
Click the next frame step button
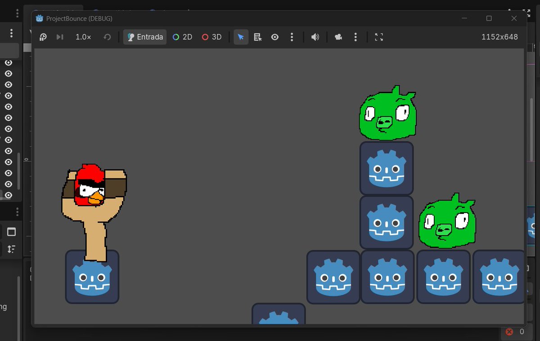pos(60,37)
